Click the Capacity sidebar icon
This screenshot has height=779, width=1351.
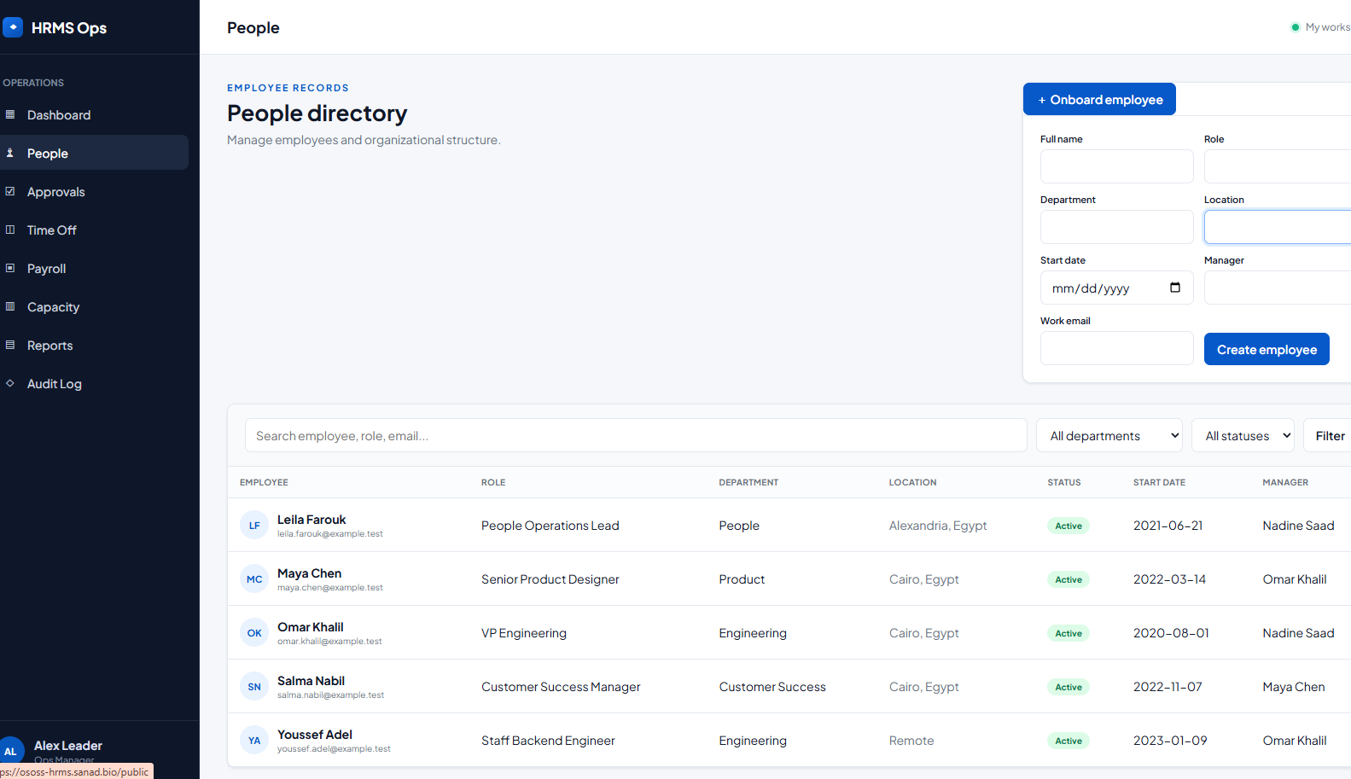(10, 306)
